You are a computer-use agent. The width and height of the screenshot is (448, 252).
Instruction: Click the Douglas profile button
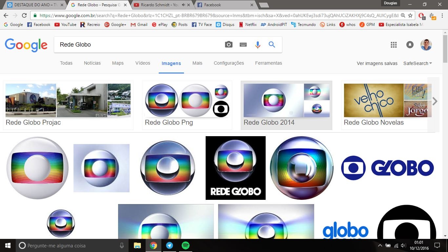391,3
